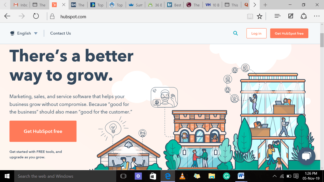Click the Log in button

(x=256, y=33)
